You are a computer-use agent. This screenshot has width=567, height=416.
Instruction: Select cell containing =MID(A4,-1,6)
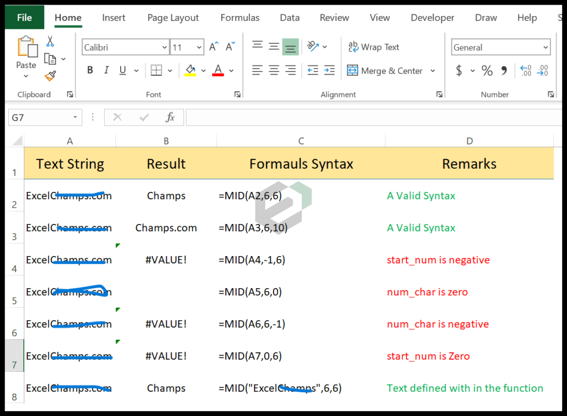(x=301, y=259)
